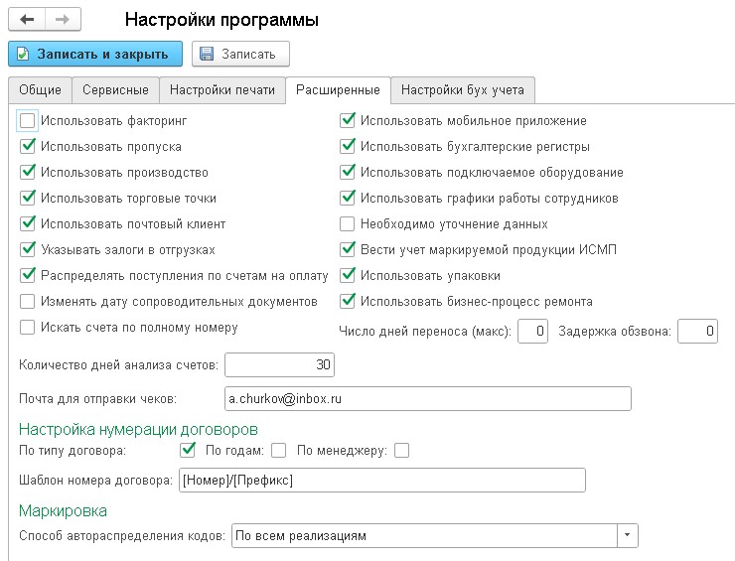Select the Задержка обзвона number field

[x=697, y=332]
